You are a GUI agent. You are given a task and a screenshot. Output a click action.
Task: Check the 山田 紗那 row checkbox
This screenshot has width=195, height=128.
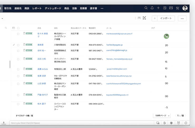click(18, 84)
